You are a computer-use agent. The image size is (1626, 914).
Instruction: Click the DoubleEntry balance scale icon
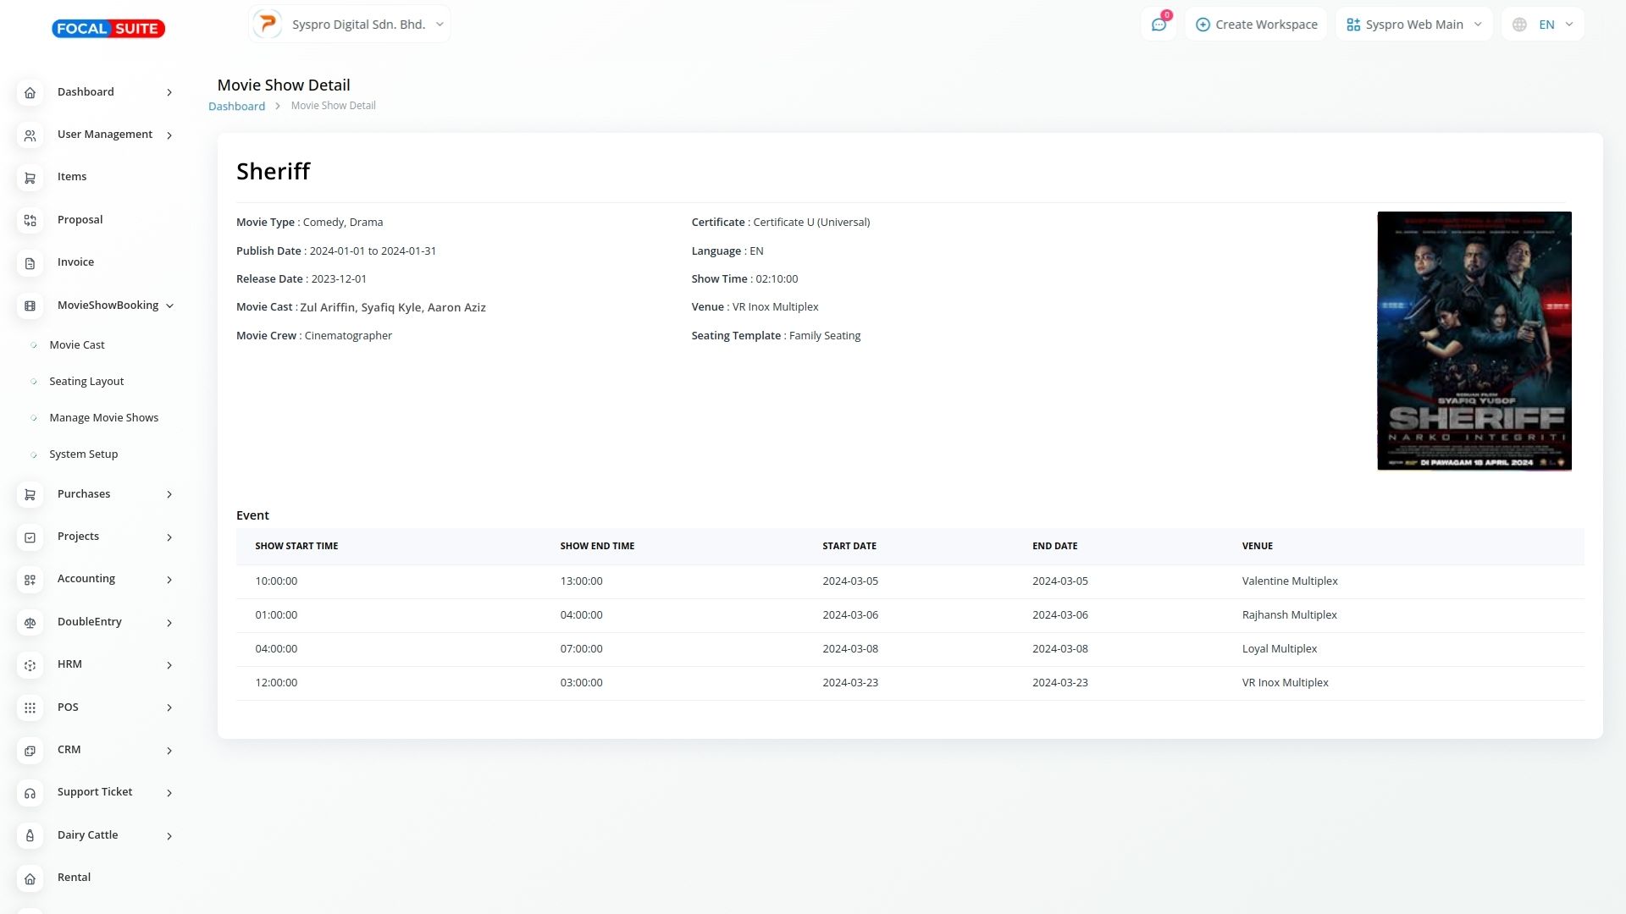point(30,623)
